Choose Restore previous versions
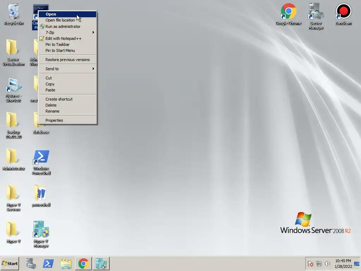361x271 pixels. 67,59
